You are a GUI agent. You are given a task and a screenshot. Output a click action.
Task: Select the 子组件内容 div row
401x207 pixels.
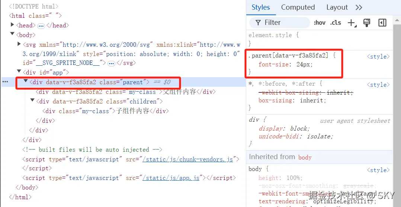click(x=106, y=111)
